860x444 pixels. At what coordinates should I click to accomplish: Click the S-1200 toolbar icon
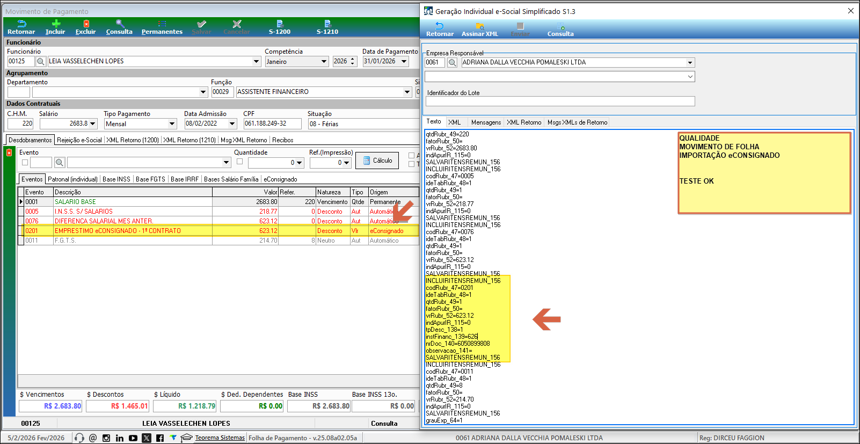coord(280,25)
